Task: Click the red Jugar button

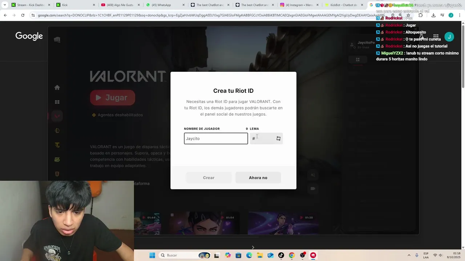Action: [113, 98]
